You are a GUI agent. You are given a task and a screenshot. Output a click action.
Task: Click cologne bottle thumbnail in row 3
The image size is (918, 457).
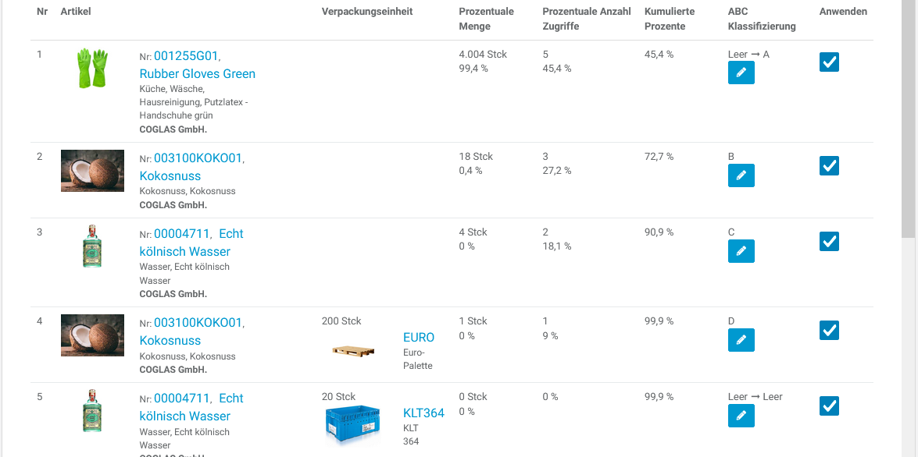coord(92,246)
